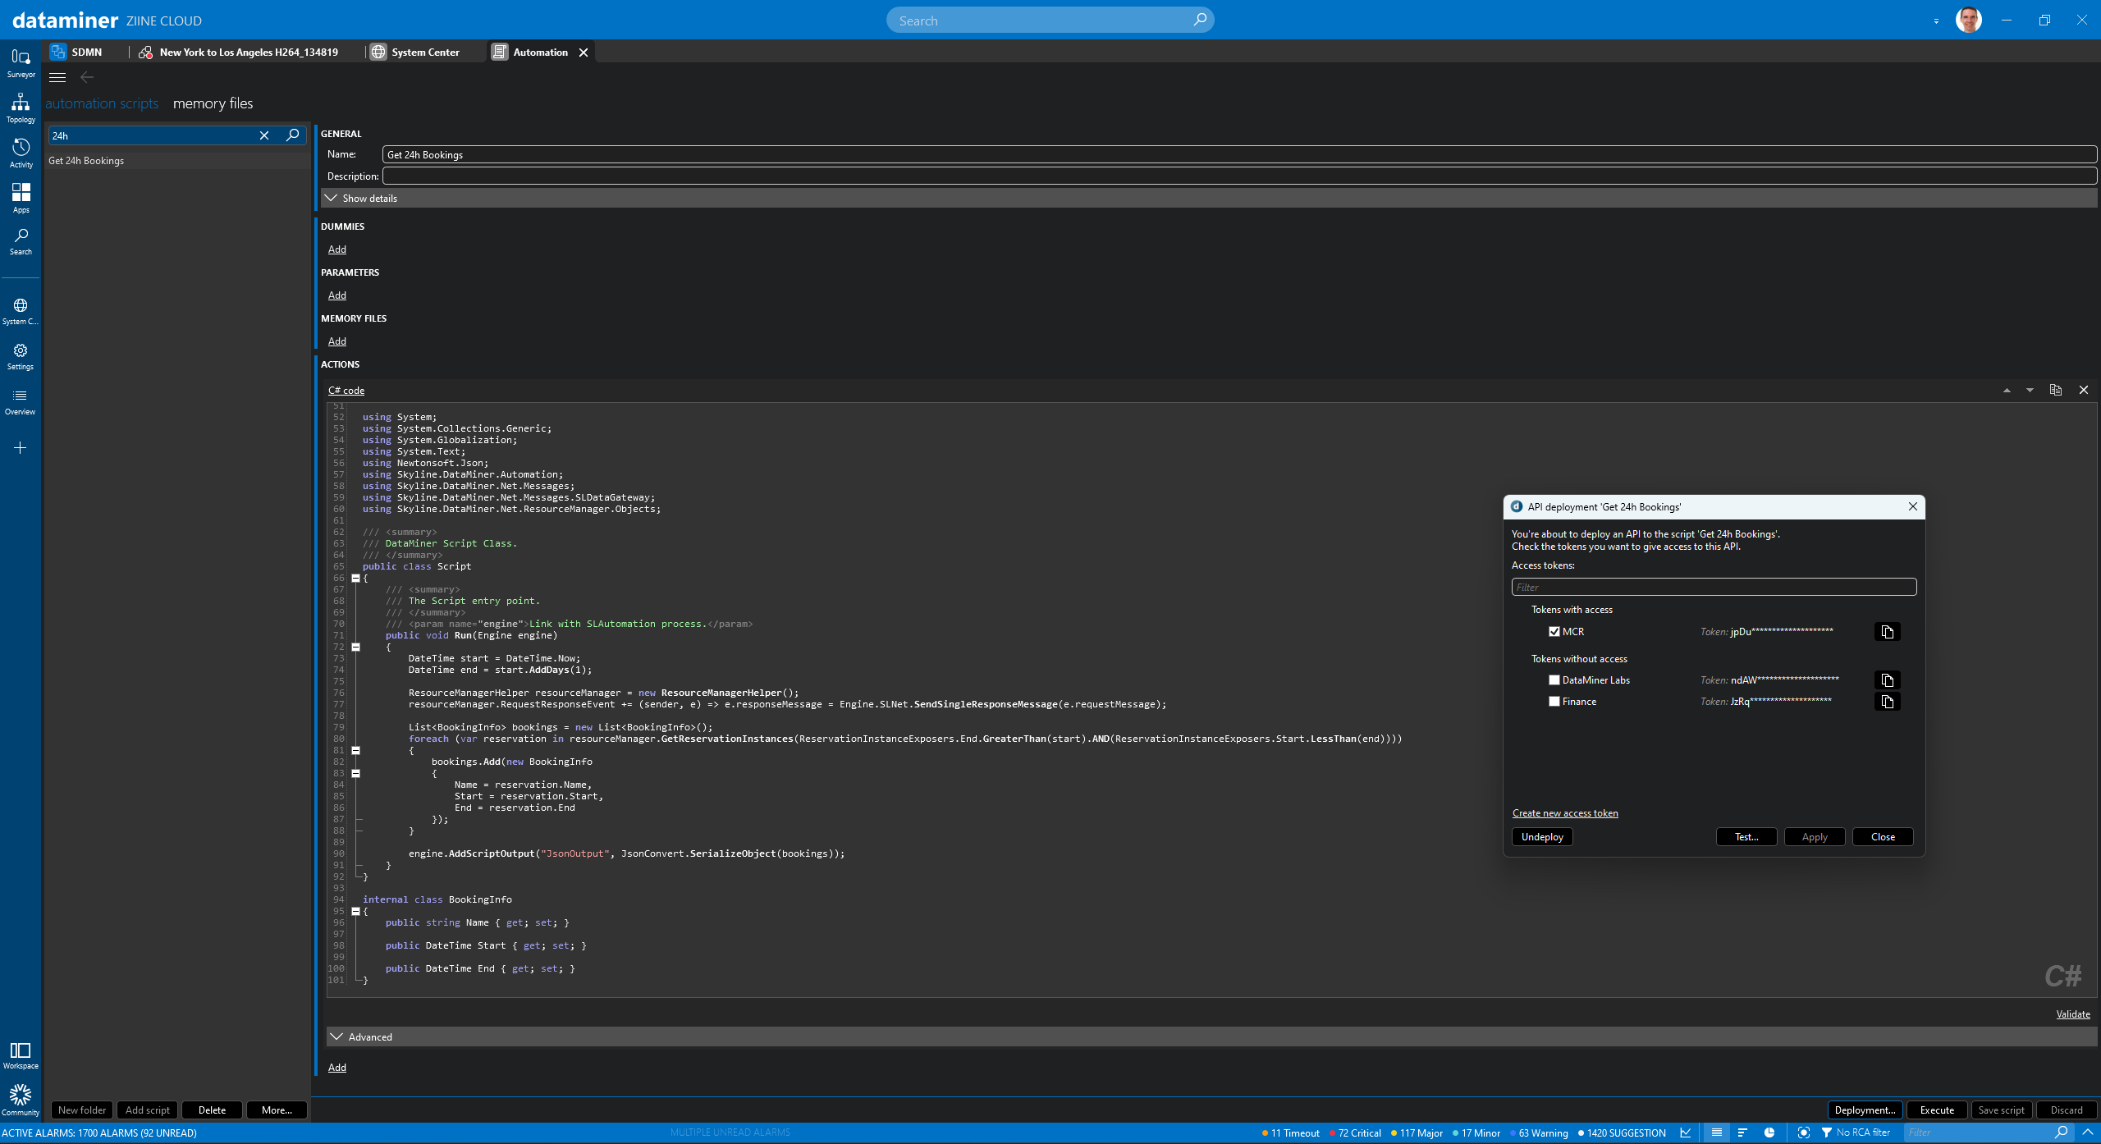Image resolution: width=2101 pixels, height=1144 pixels.
Task: Open the Community sidebar icon
Action: (21, 1101)
